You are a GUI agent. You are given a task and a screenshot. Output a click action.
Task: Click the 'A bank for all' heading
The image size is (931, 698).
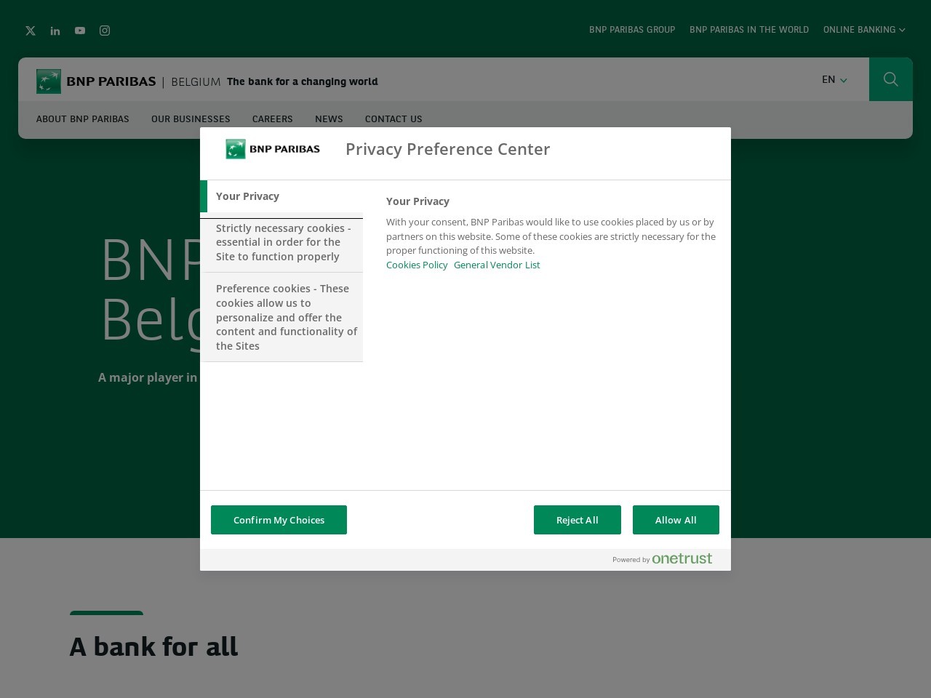point(153,646)
